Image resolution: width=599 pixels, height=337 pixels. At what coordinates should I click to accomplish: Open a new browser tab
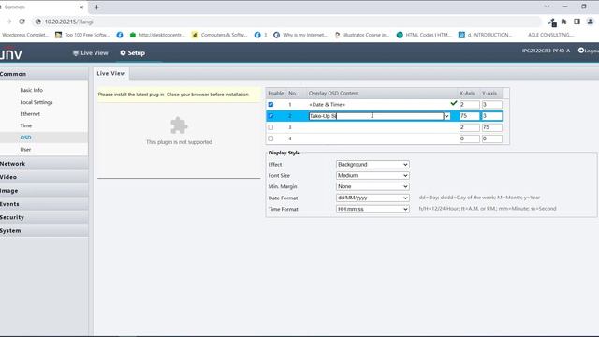pyautogui.click(x=96, y=7)
